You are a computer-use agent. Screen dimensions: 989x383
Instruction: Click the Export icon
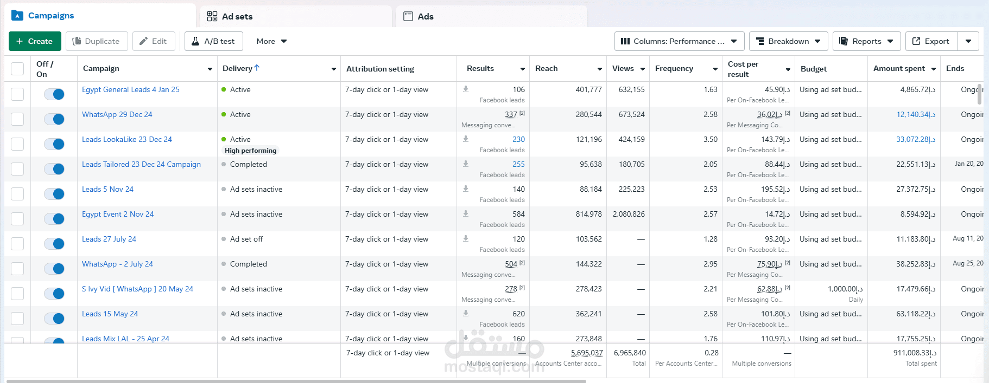pyautogui.click(x=916, y=41)
